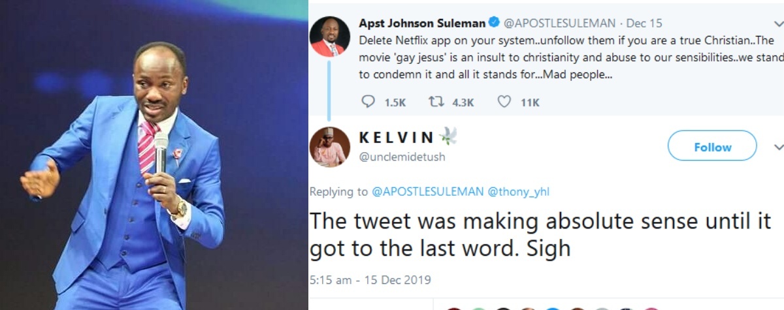Viewport: 784px width, 310px height.
Task: Click the reply text about the last word
Action: point(539,234)
